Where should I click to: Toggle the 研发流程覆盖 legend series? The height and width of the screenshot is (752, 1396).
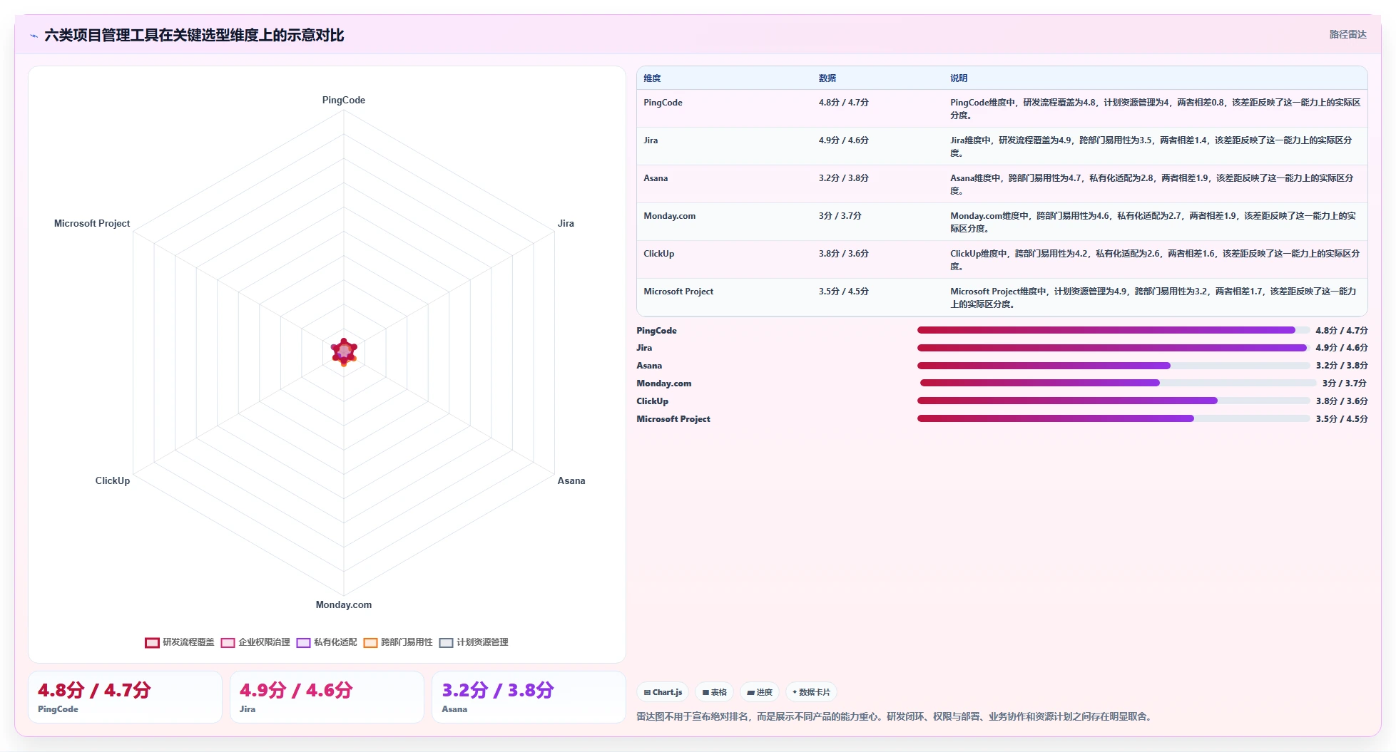pyautogui.click(x=180, y=642)
